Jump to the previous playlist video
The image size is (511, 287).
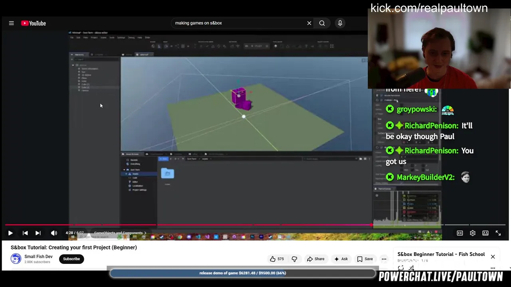tap(25, 233)
